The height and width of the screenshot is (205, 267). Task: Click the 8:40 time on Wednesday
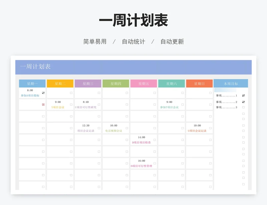pos(86,102)
